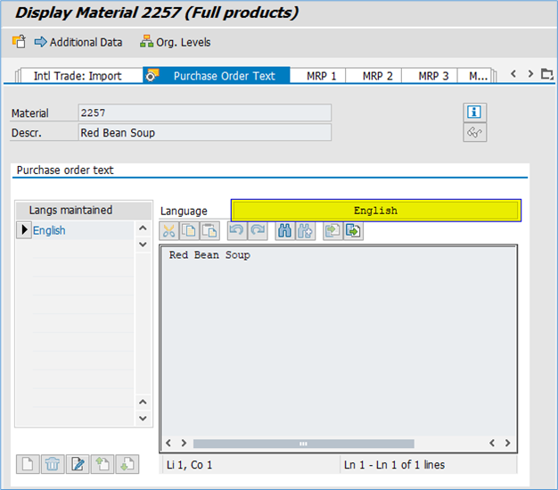Image resolution: width=558 pixels, height=490 pixels.
Task: Click editor left scroll arrow at bottom-left
Action: coord(168,443)
